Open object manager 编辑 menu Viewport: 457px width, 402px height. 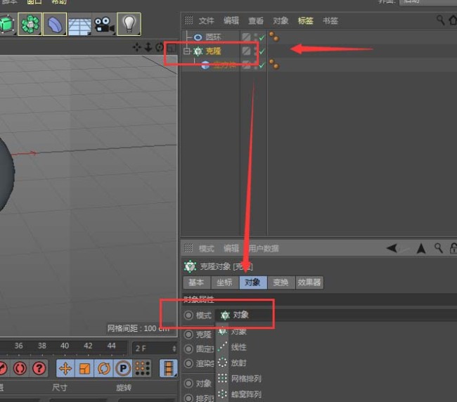point(231,20)
